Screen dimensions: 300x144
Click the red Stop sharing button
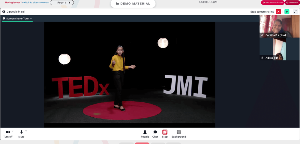(x=165, y=134)
